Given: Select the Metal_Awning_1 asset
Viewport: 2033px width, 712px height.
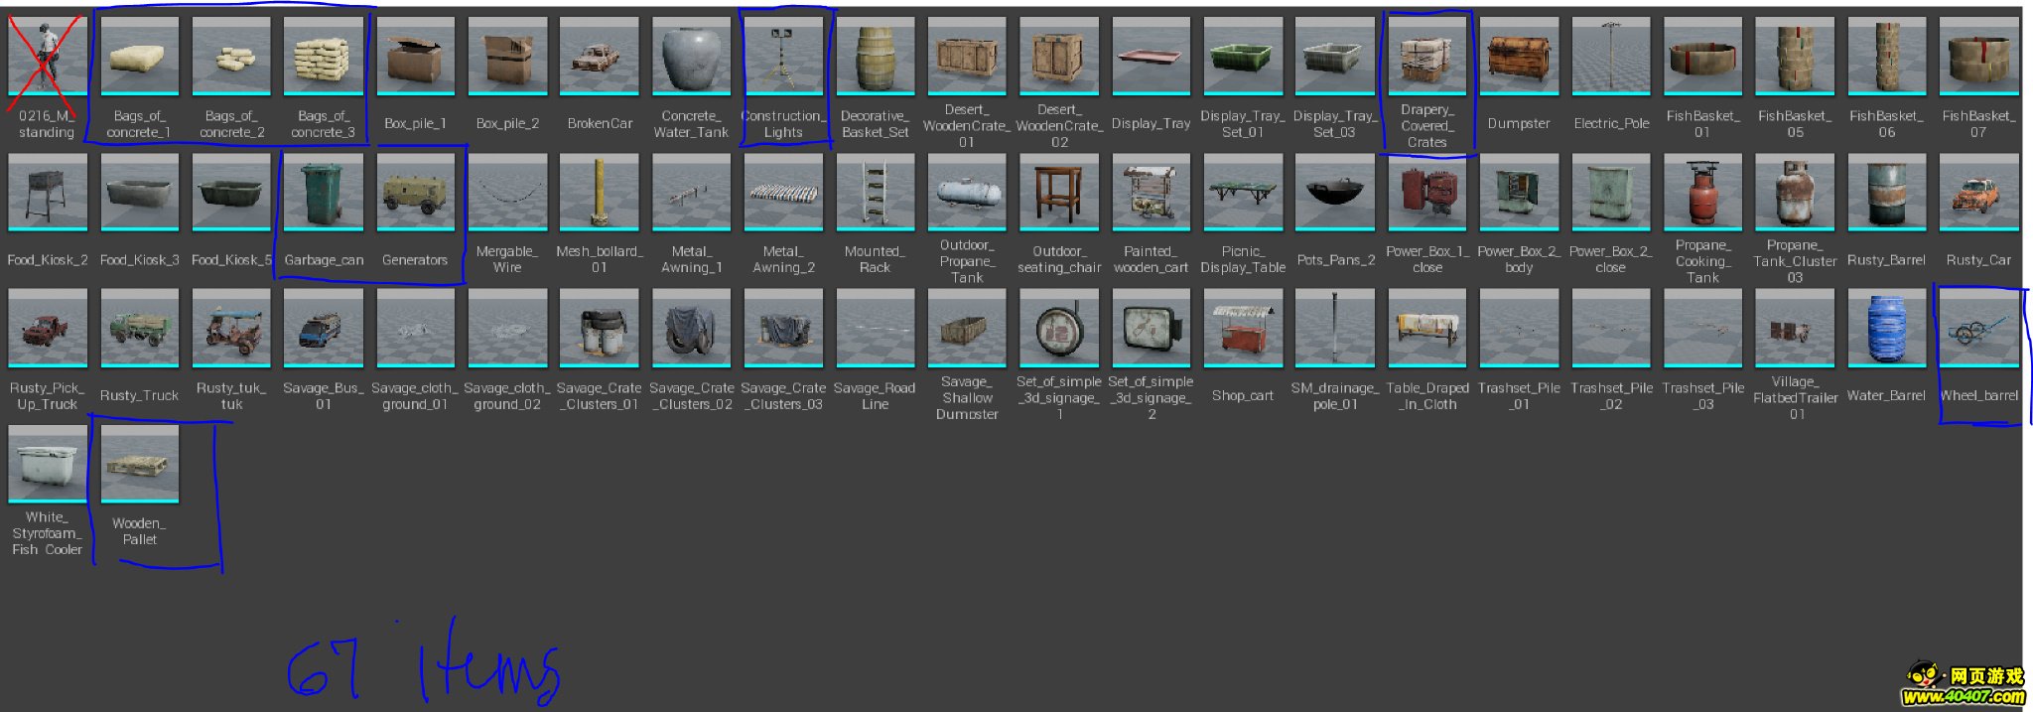Looking at the screenshot, I should (x=692, y=192).
